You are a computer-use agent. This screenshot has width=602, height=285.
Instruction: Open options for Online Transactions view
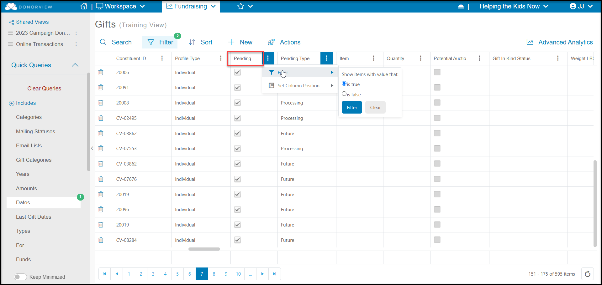(x=76, y=44)
